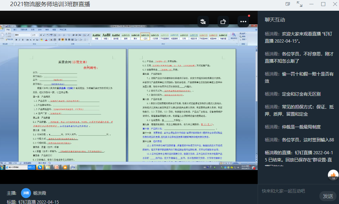
Task: Open host name 杨洪霞 beside the avatar
Action: click(40, 193)
